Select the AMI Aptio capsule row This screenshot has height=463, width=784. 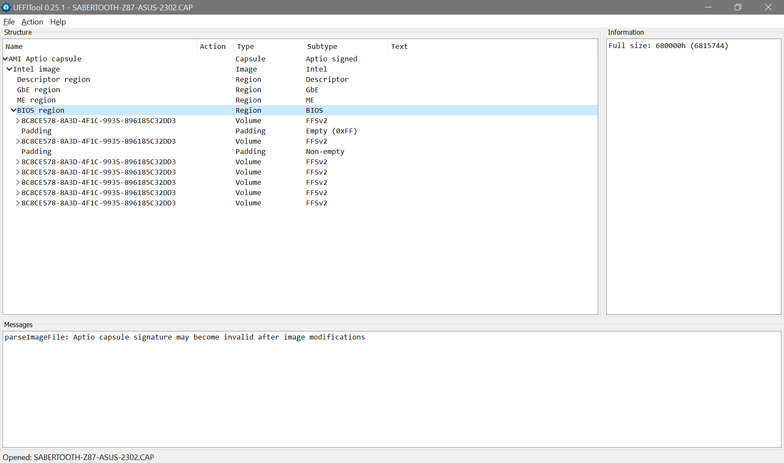(x=300, y=59)
